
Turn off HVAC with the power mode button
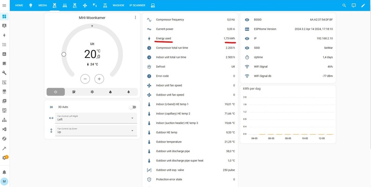click(x=56, y=92)
